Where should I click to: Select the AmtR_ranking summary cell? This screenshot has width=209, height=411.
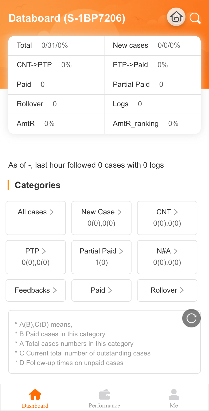point(152,124)
